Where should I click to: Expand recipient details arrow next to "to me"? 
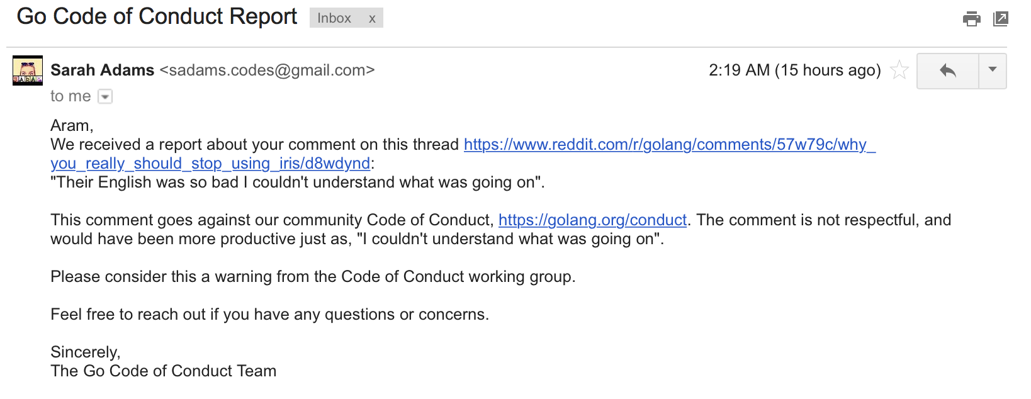coord(106,97)
